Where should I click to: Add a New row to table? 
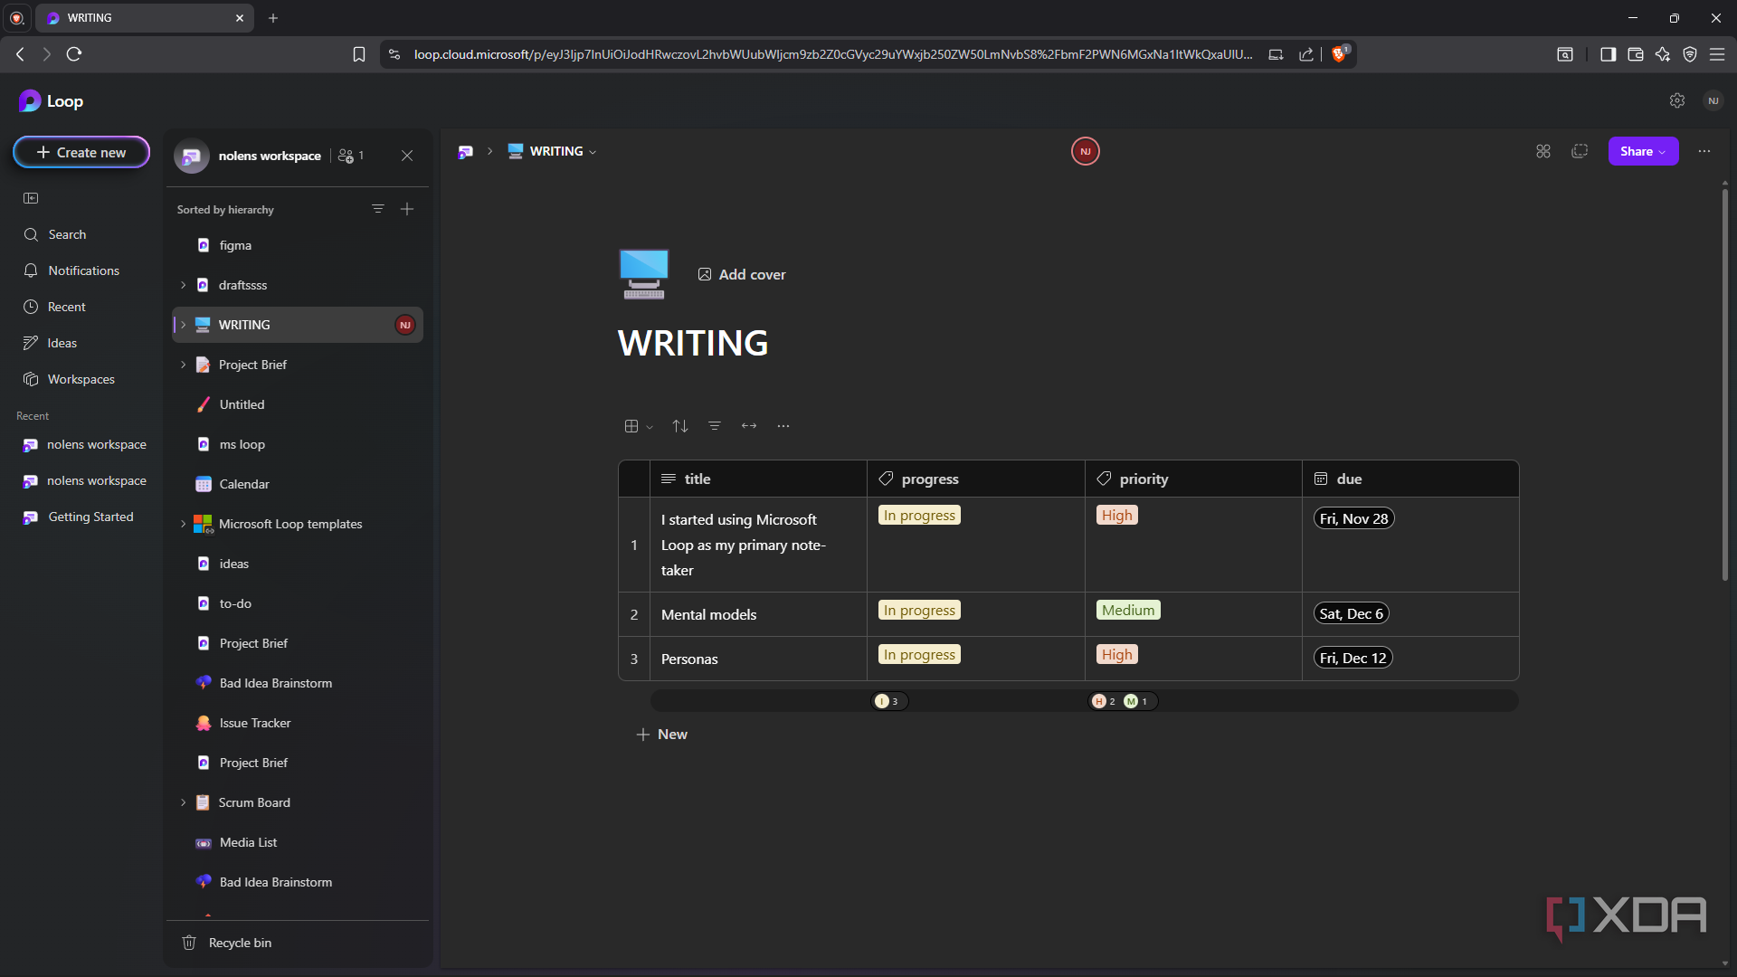click(x=662, y=735)
